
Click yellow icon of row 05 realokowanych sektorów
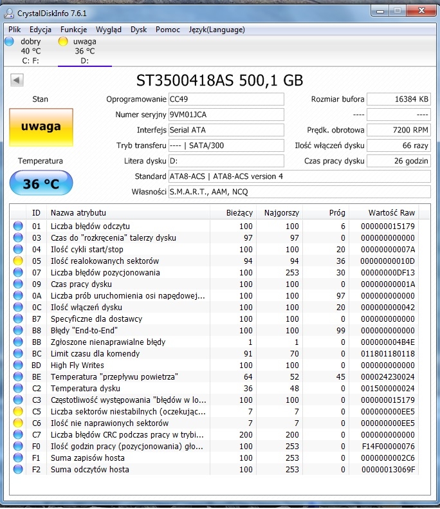pos(18,261)
